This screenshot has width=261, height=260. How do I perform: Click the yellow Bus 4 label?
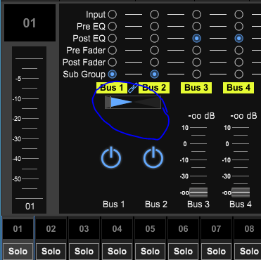(x=238, y=88)
